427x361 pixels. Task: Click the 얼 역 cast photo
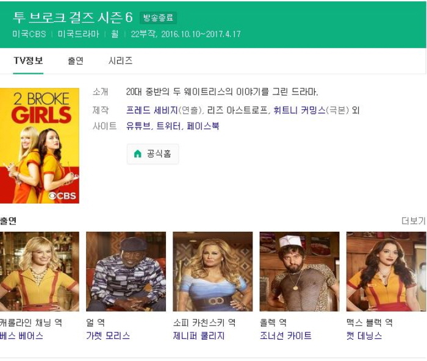coord(126,271)
